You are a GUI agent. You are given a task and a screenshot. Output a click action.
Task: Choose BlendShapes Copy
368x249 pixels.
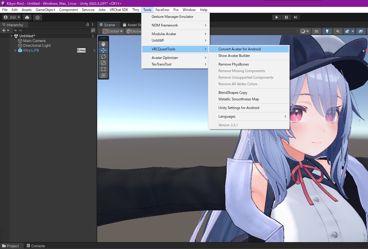click(x=249, y=93)
